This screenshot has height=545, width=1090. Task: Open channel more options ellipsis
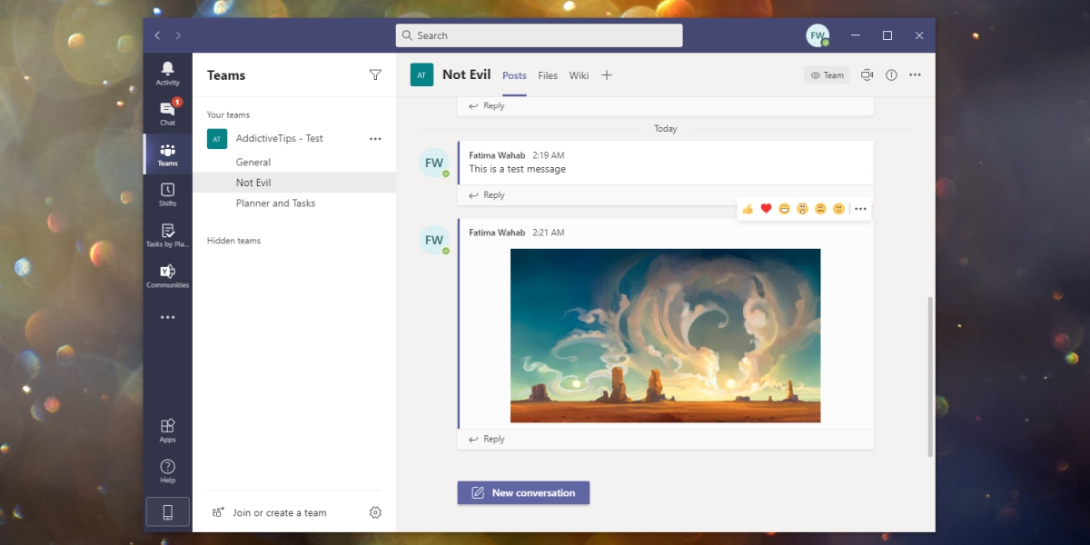pyautogui.click(x=915, y=75)
